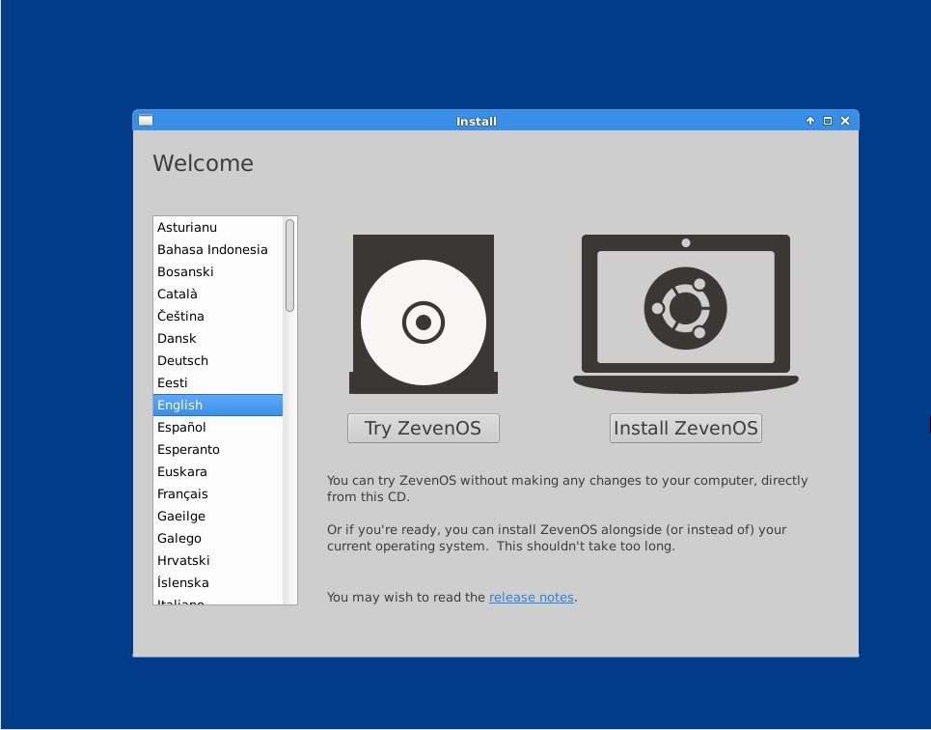
Task: Pick Hrvatski in the language list
Action: pos(218,560)
